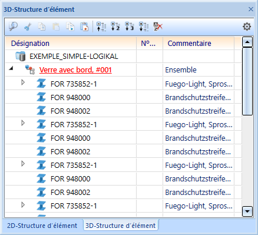
Task: Collapse the Verre avec bord, #001 node
Action: [11, 68]
